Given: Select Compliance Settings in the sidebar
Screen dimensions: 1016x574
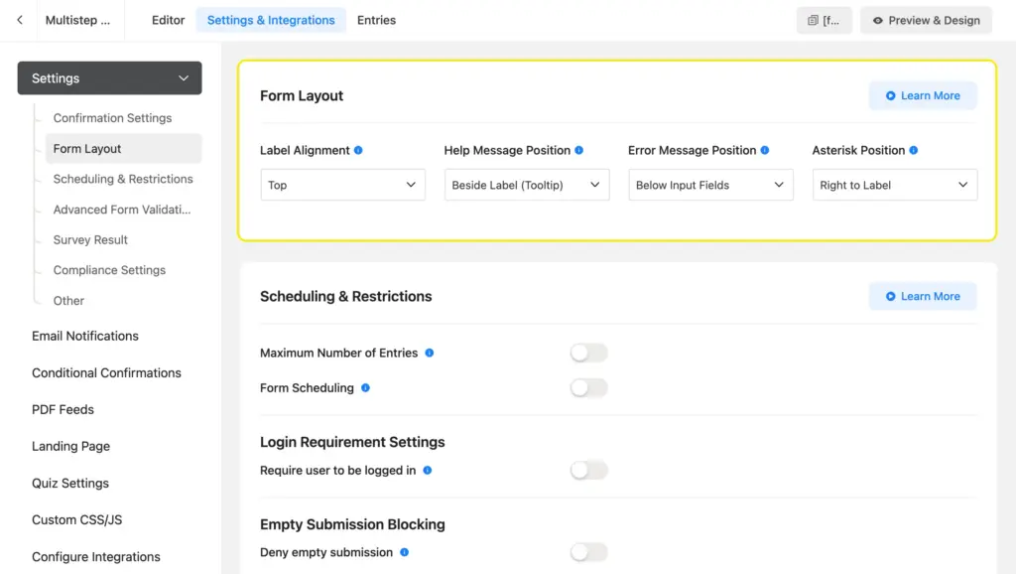Looking at the screenshot, I should point(109,270).
